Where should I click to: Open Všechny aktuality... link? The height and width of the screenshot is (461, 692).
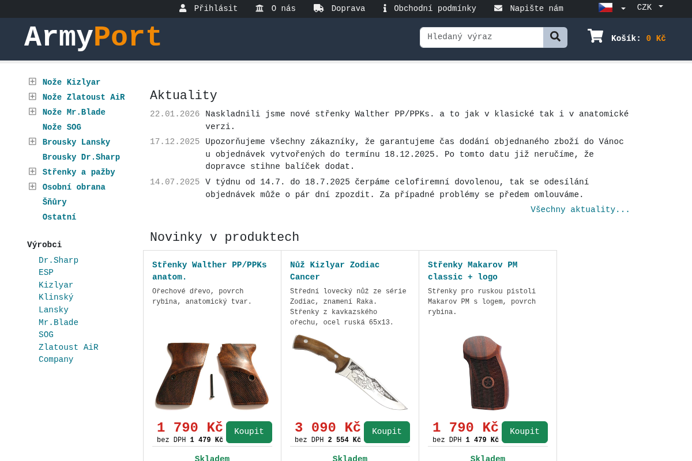click(x=580, y=210)
